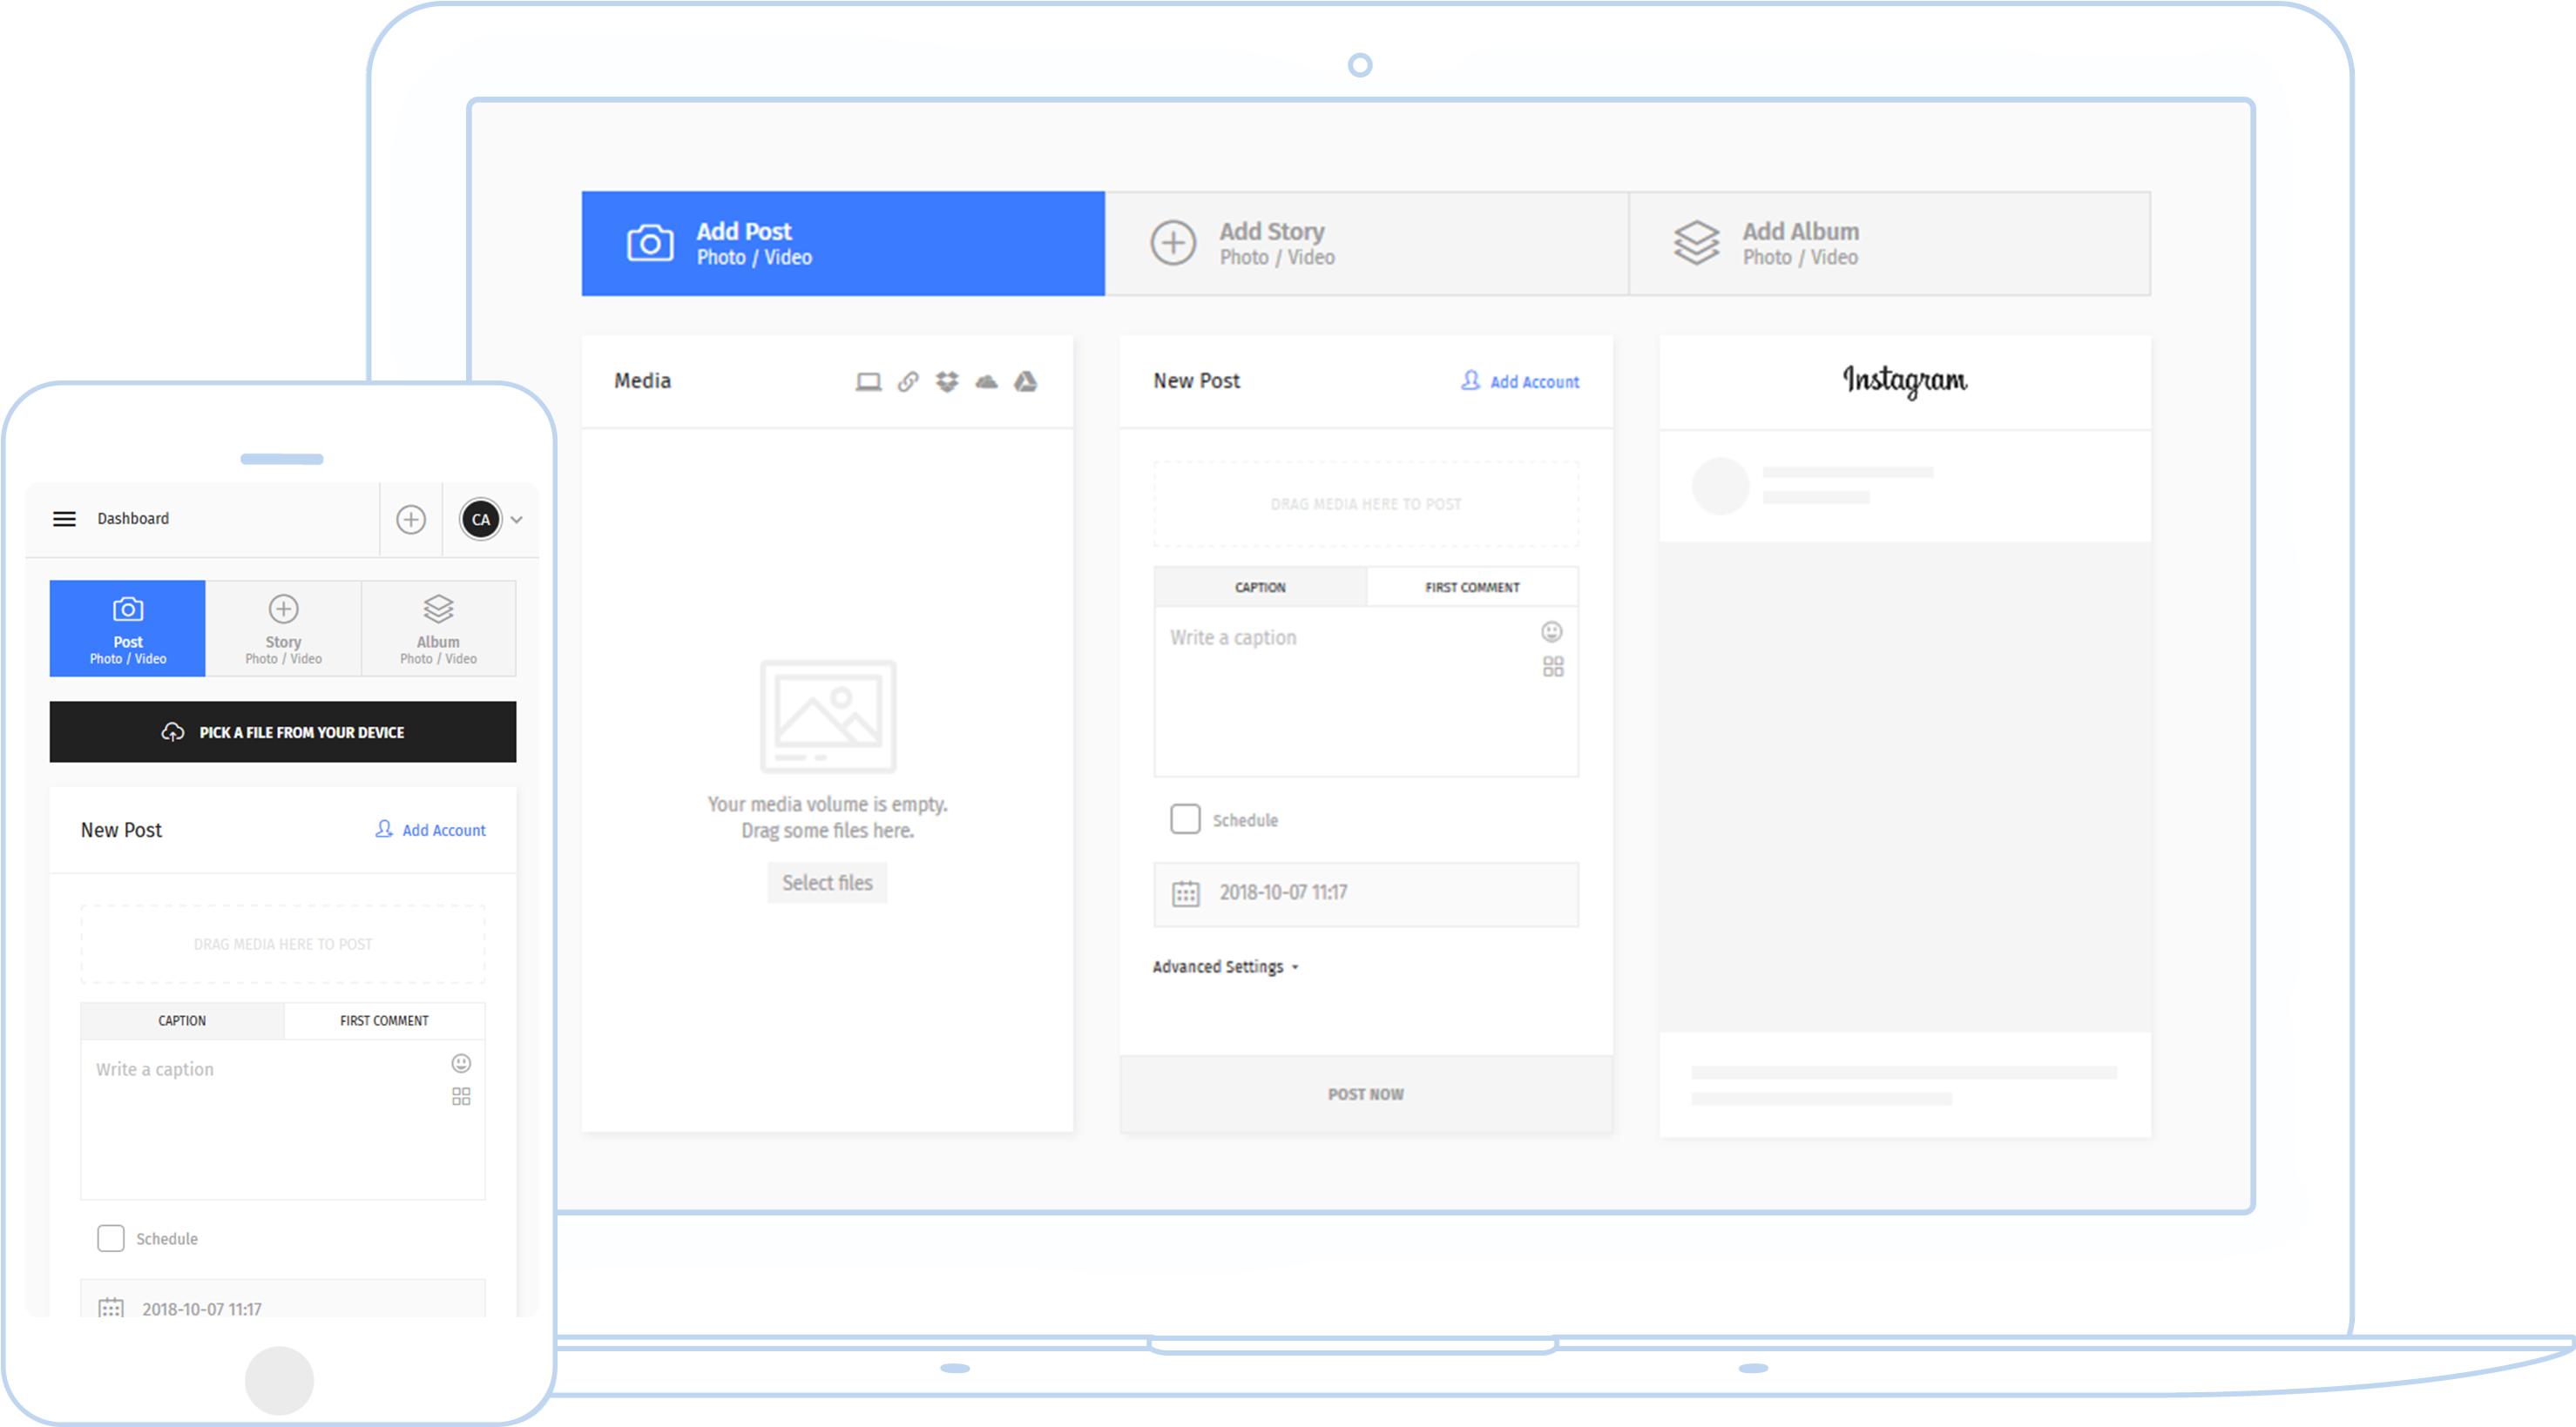
Task: Select the Add Post tab on laptop
Action: click(843, 244)
